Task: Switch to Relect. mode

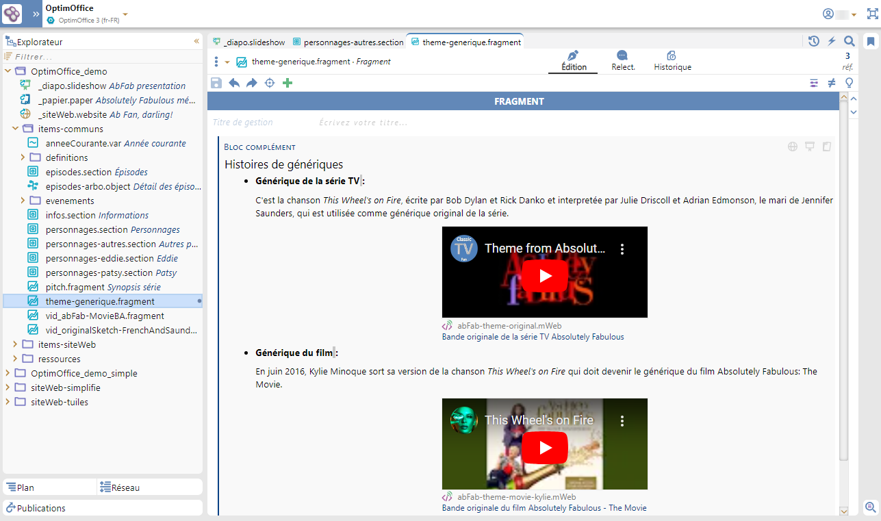Action: point(622,61)
